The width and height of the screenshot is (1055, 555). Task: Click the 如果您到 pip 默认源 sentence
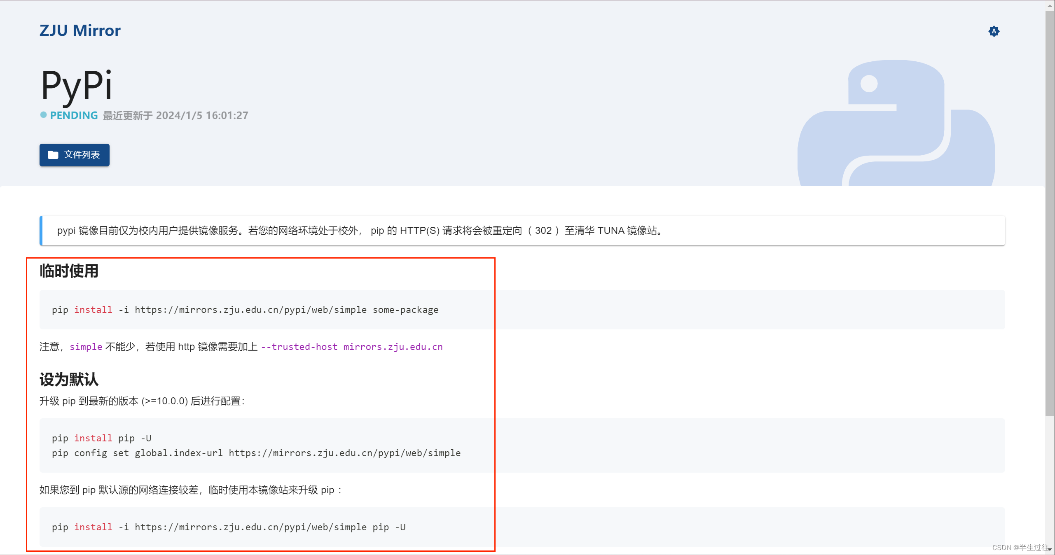click(x=191, y=490)
